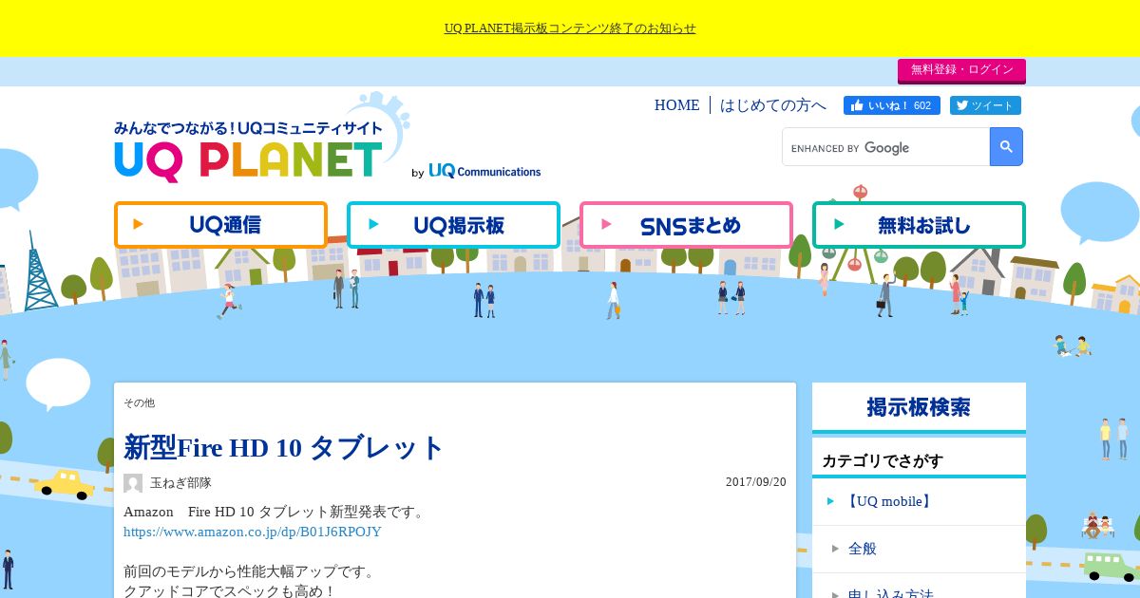Click the author name 玉ねぎ部隊
This screenshot has width=1140, height=598.
pyautogui.click(x=180, y=483)
